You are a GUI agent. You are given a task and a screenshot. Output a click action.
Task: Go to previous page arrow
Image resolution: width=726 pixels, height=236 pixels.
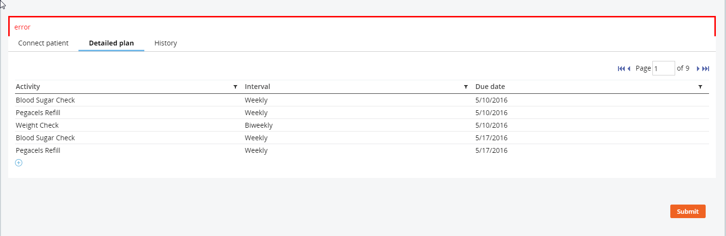point(629,69)
